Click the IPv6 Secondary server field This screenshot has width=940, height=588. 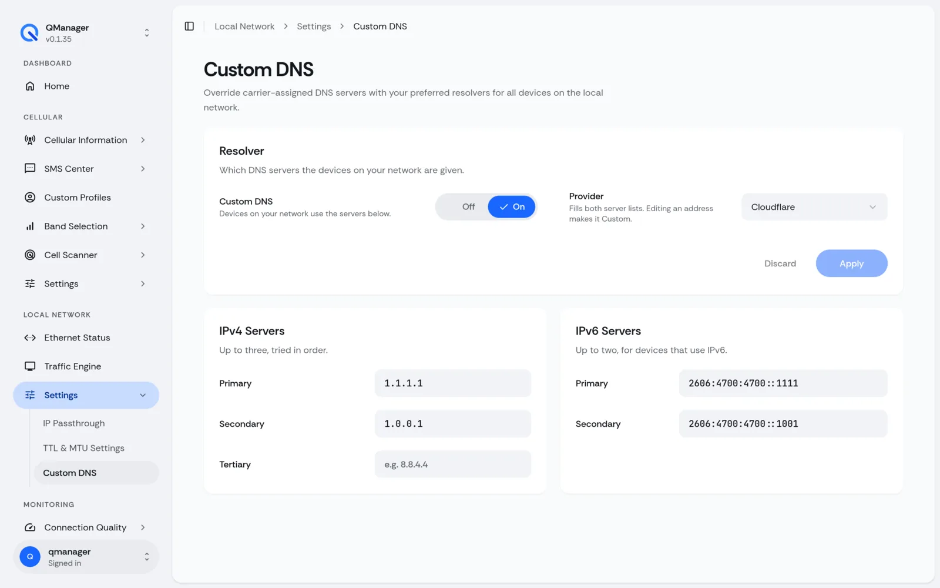point(783,424)
